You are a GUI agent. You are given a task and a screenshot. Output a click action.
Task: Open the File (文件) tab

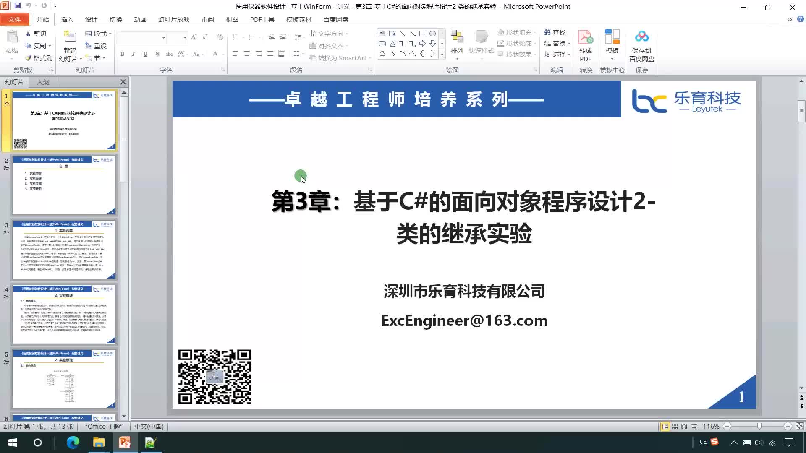coord(15,19)
